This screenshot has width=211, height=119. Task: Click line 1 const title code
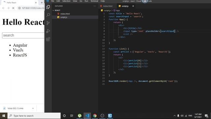tap(125, 14)
